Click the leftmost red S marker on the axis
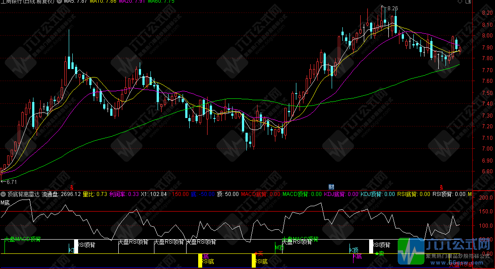The image size is (495, 269). pyautogui.click(x=71, y=187)
